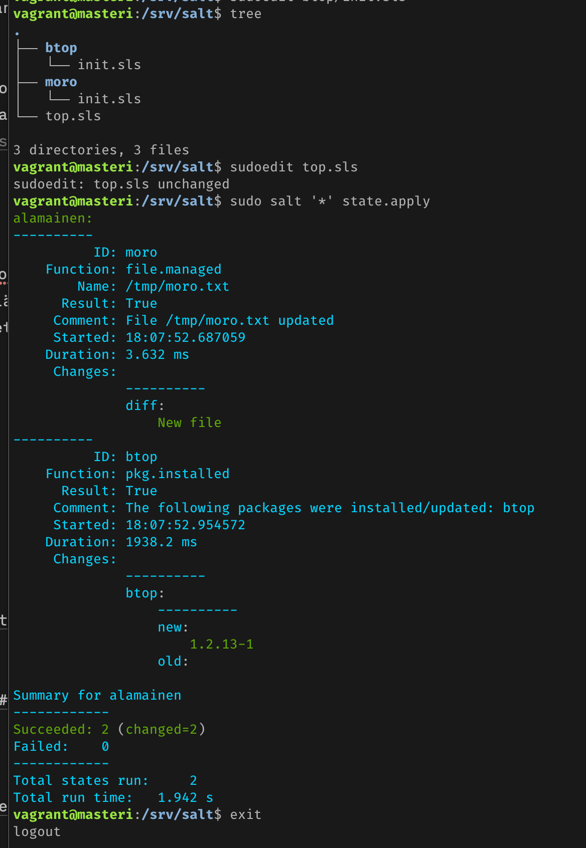Click the "Summary for alamainen" heading
586x848 pixels.
tap(97, 696)
